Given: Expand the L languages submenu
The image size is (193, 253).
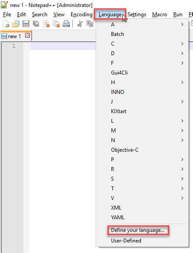Looking at the screenshot, I should [142, 121].
